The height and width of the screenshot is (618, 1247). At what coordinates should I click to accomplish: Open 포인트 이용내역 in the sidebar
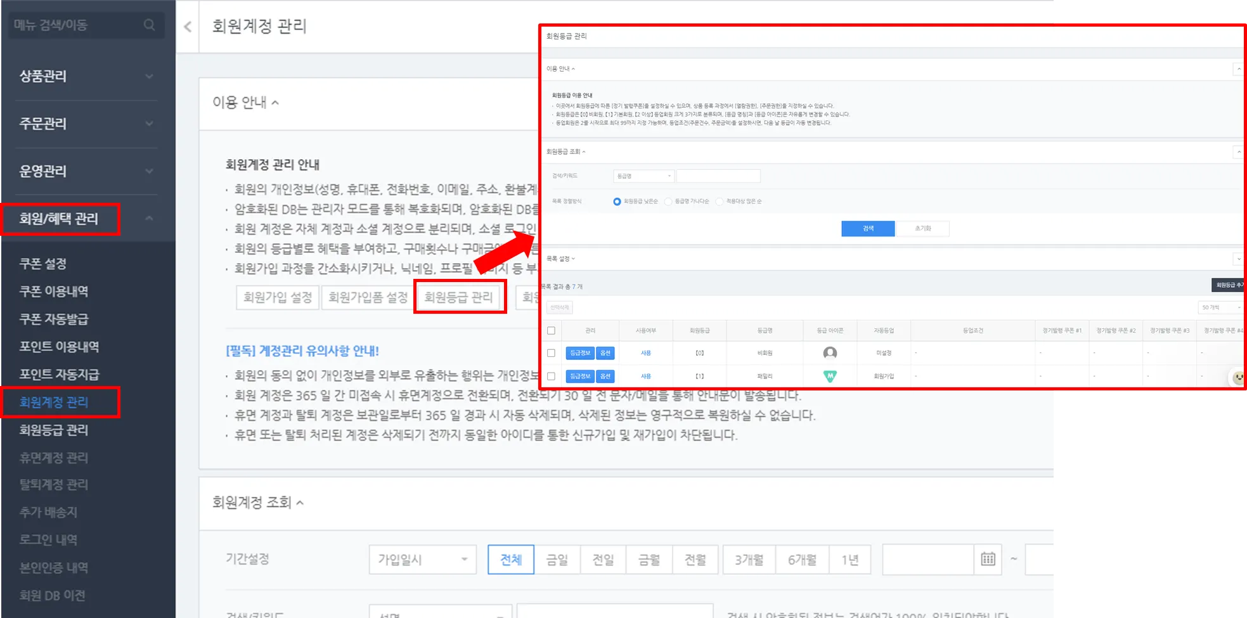(x=59, y=347)
